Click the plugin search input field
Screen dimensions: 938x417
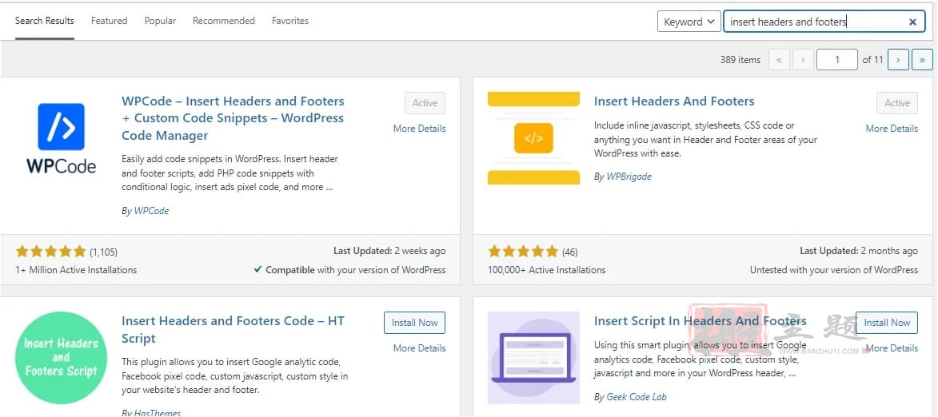coord(824,22)
